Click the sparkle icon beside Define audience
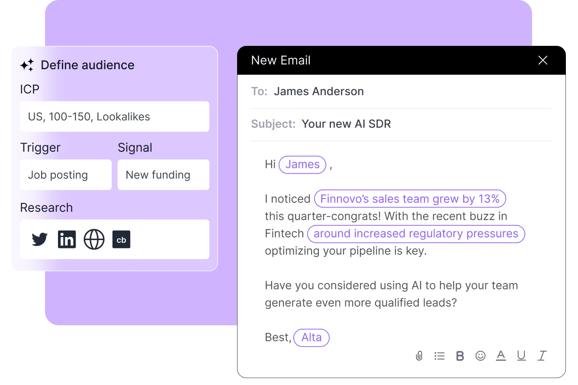The height and width of the screenshot is (385, 578). tap(27, 65)
